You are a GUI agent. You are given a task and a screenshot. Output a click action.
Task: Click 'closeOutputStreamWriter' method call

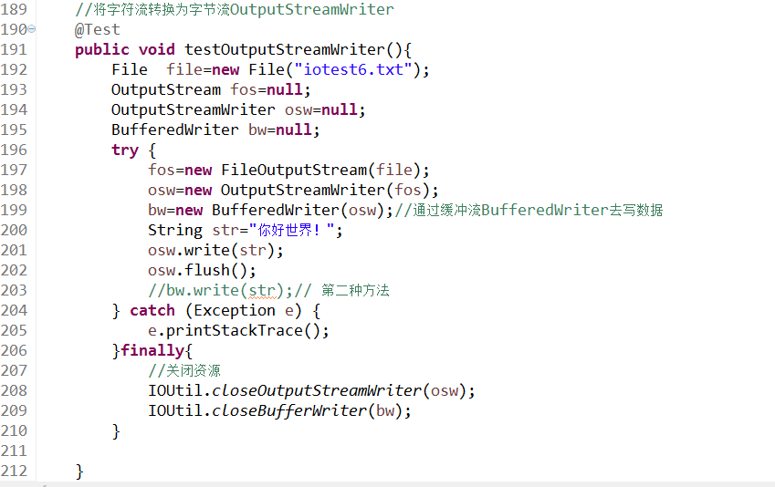(x=317, y=390)
